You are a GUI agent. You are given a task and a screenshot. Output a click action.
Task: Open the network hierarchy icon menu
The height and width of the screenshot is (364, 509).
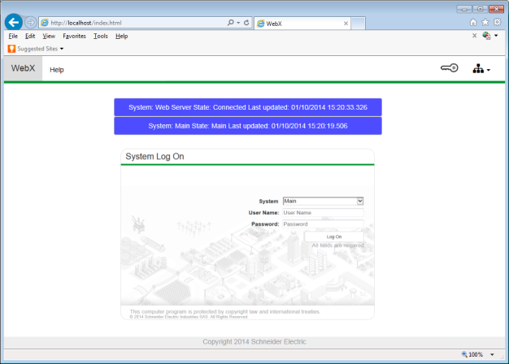coord(481,70)
